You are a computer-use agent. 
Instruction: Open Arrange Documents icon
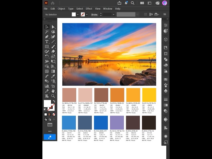(142, 3)
